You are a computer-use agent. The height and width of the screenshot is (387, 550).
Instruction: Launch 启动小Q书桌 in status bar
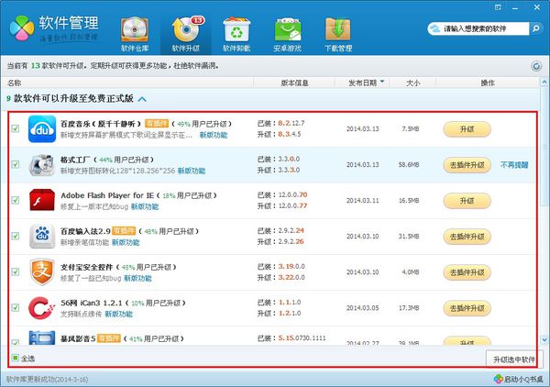point(523,379)
